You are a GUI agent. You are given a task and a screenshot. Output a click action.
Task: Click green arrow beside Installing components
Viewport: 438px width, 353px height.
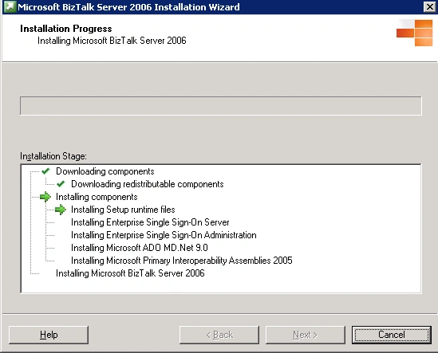[x=45, y=197]
